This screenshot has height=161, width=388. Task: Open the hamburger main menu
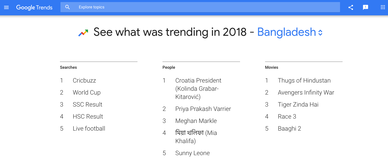pyautogui.click(x=6, y=7)
